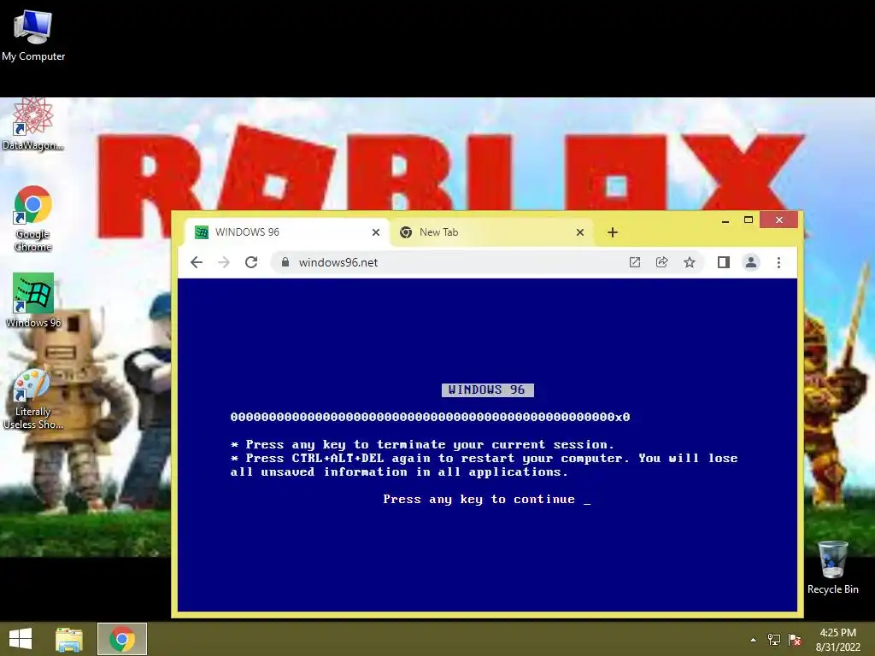Close the Chrome window
Screen dimensions: 875x656
779,220
